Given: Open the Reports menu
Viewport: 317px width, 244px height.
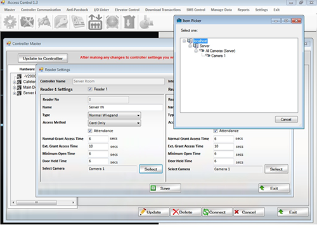Looking at the screenshot, I should pos(243,10).
